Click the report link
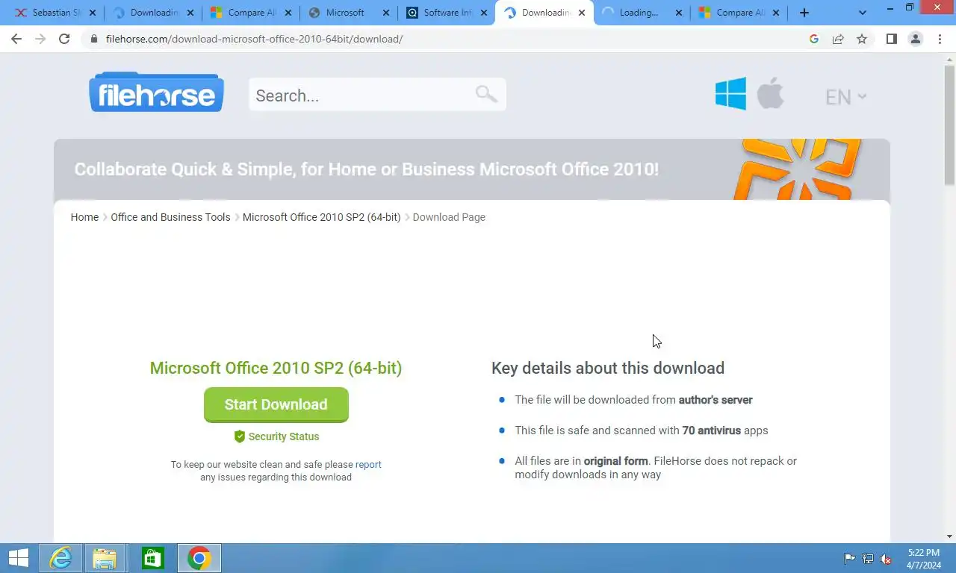The height and width of the screenshot is (573, 956). [368, 464]
